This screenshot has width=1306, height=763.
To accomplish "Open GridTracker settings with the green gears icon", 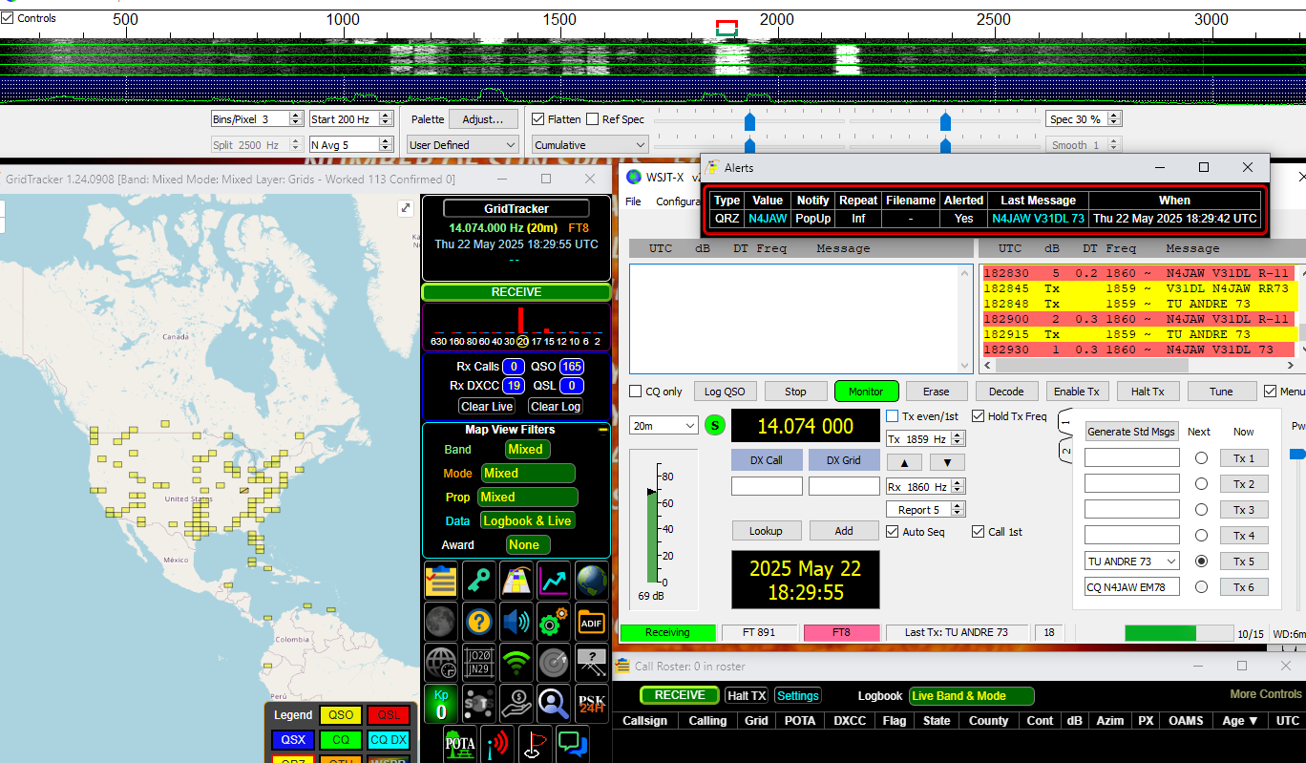I will pos(554,622).
